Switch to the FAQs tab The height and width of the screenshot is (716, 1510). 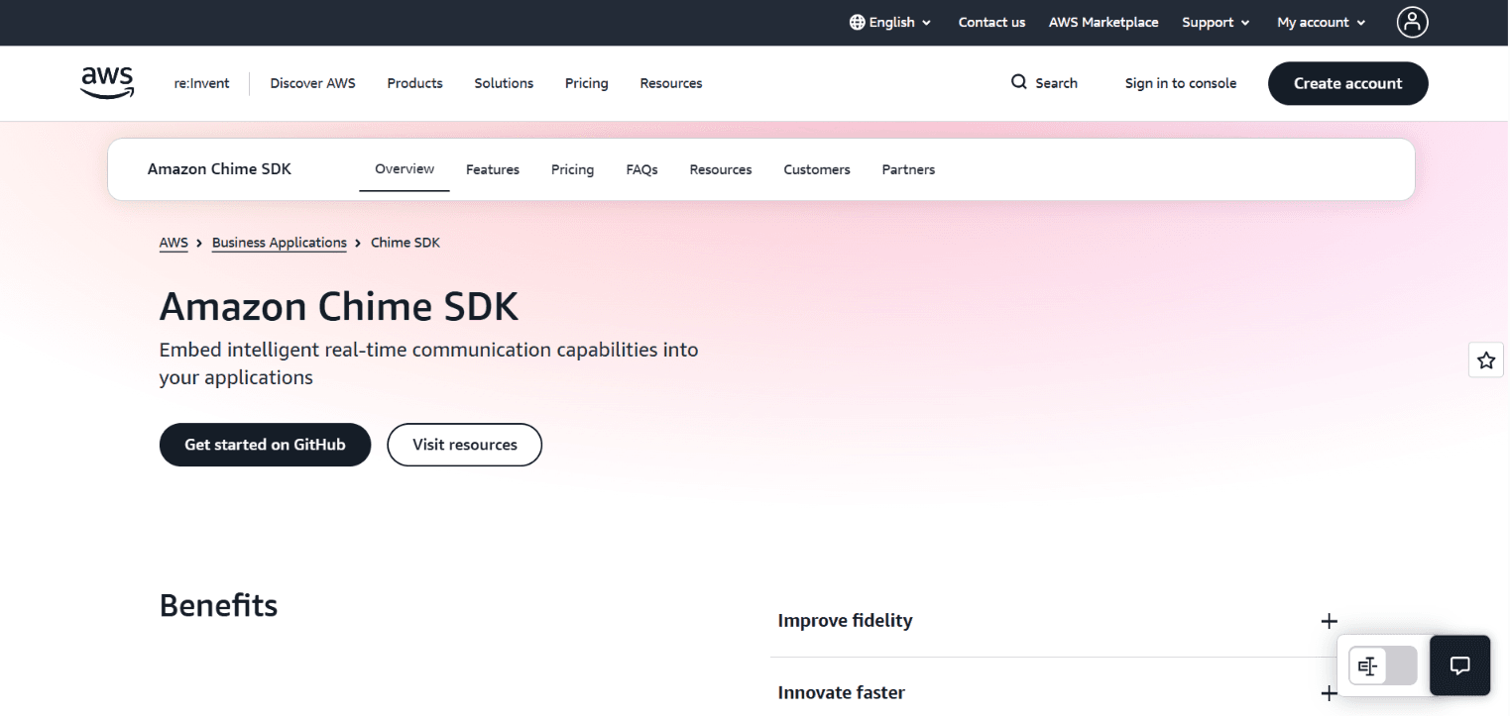tap(641, 169)
